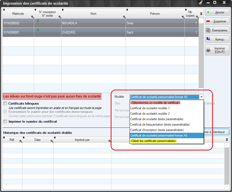Check Imprimer le numéro du certificat
Image resolution: width=232 pixels, height=192 pixels.
tap(5, 122)
